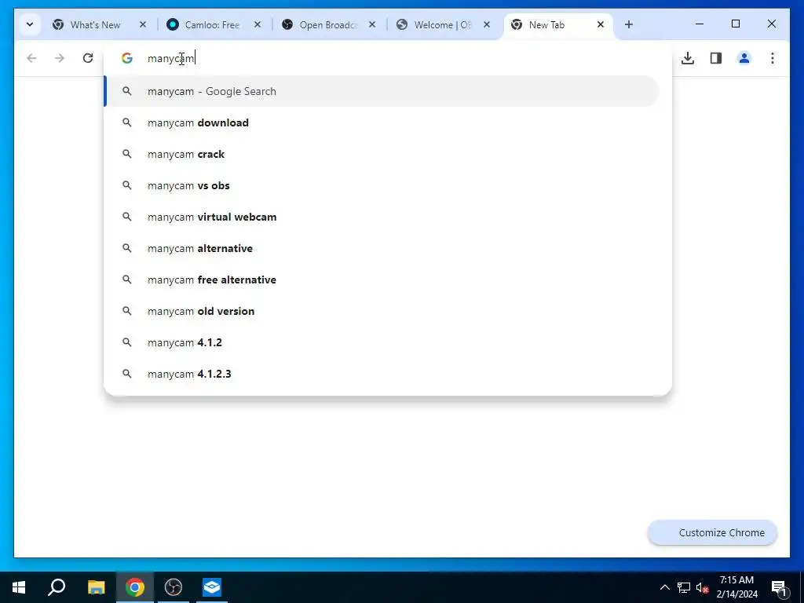Reload the page

point(88,58)
